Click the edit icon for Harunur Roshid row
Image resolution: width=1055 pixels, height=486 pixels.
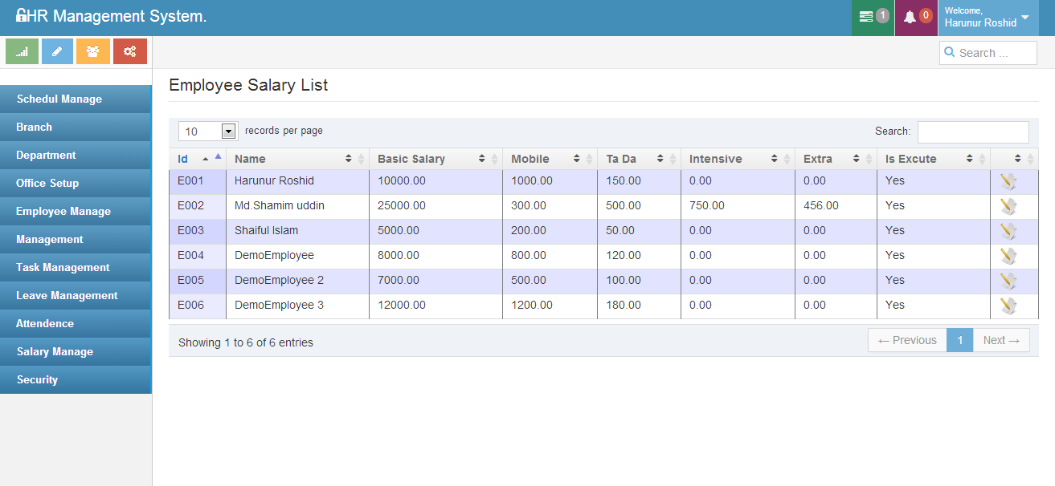(1008, 182)
